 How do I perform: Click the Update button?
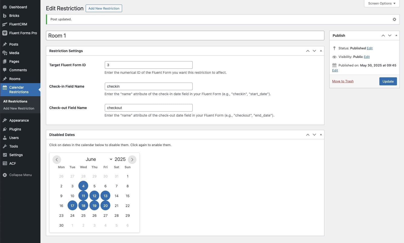pos(388,81)
